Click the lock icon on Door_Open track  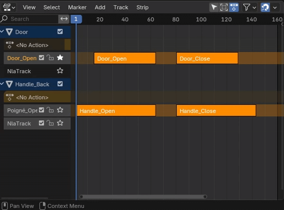[50, 58]
